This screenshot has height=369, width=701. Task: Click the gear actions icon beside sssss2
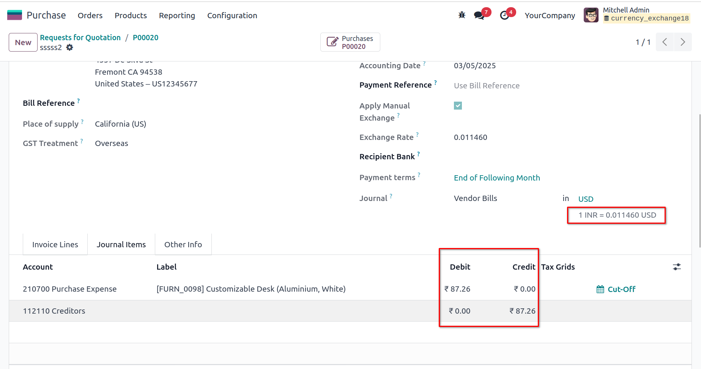(69, 47)
